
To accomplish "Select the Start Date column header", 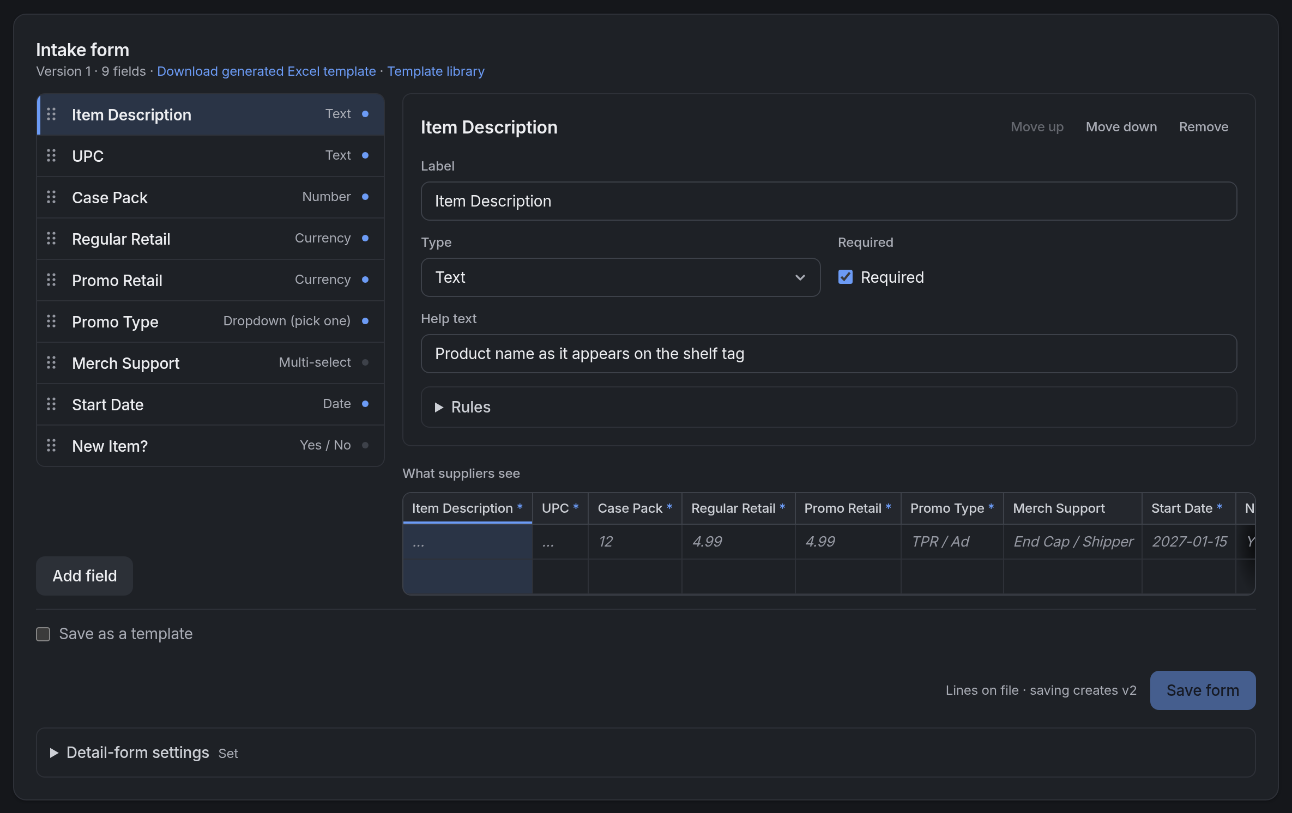I will (1188, 508).
